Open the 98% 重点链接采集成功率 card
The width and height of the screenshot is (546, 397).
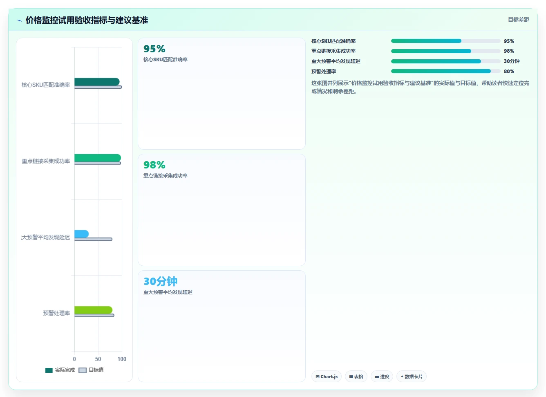[x=222, y=210]
